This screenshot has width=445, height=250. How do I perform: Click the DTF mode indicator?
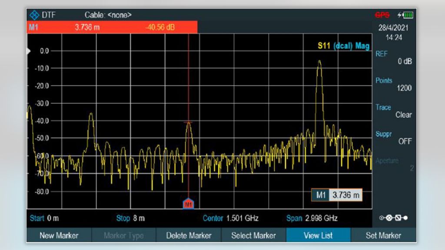(48, 14)
